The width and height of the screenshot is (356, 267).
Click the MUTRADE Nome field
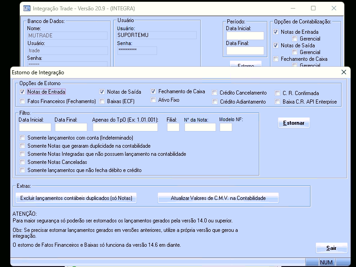click(x=68, y=36)
